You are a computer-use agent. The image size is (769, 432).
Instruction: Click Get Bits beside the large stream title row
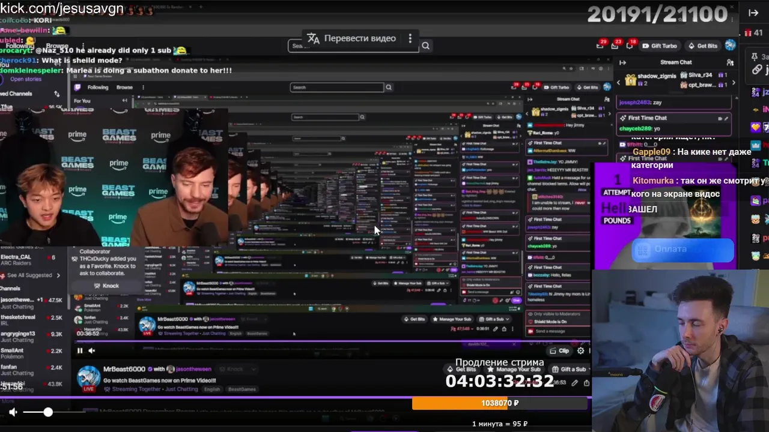coord(461,370)
